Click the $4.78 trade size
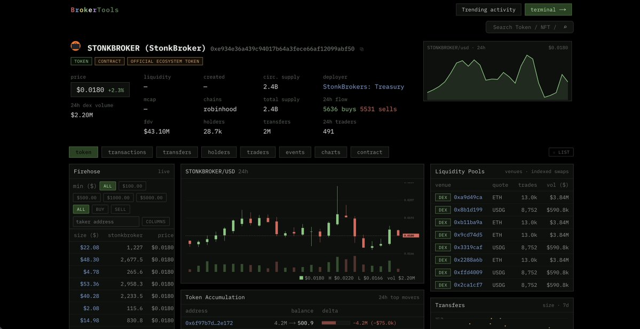Screen dimensions: 640x329 (91, 272)
